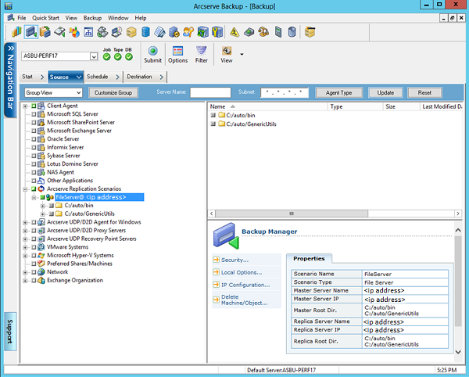The image size is (469, 377).
Task: Click the calculator-shaped toolbar icon
Action: click(278, 32)
